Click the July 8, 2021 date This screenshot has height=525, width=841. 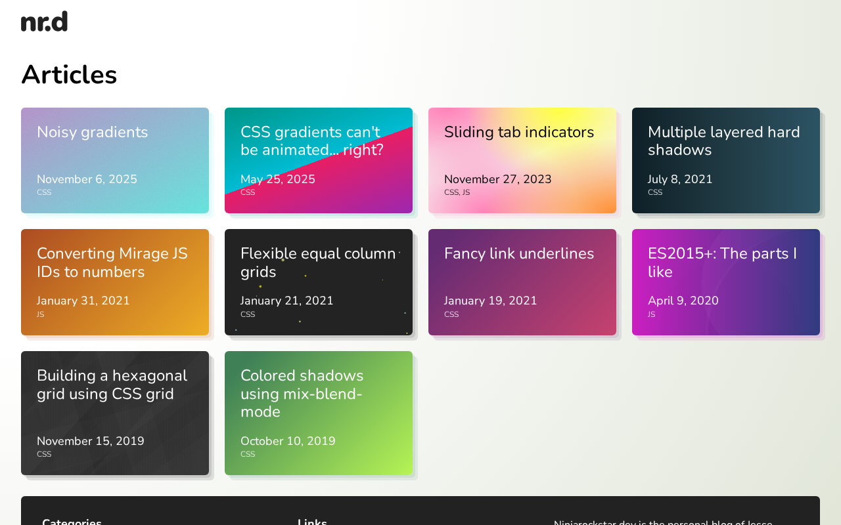680,179
